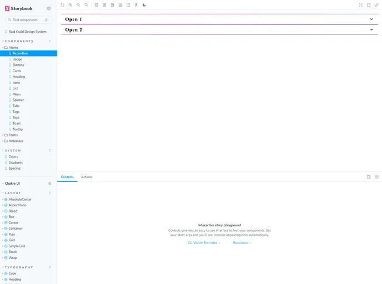Collapse the Atoms folder
382x284 pixels.
click(11, 48)
